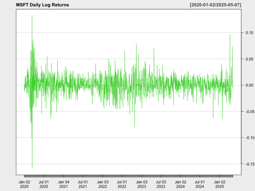
Task: Click the date range label 2020-01-02/2025-05-07
Action: (215, 5)
